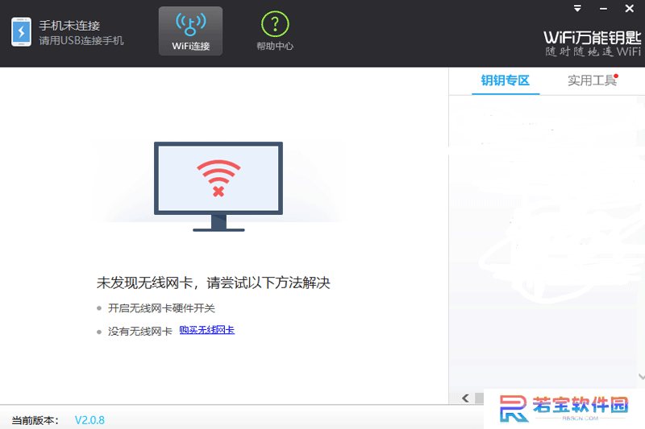
Task: Switch to the 实用工具 tab
Action: tap(592, 80)
